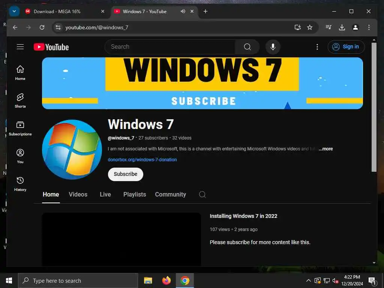Click the YouTube search input field
The height and width of the screenshot is (288, 384).
click(170, 47)
